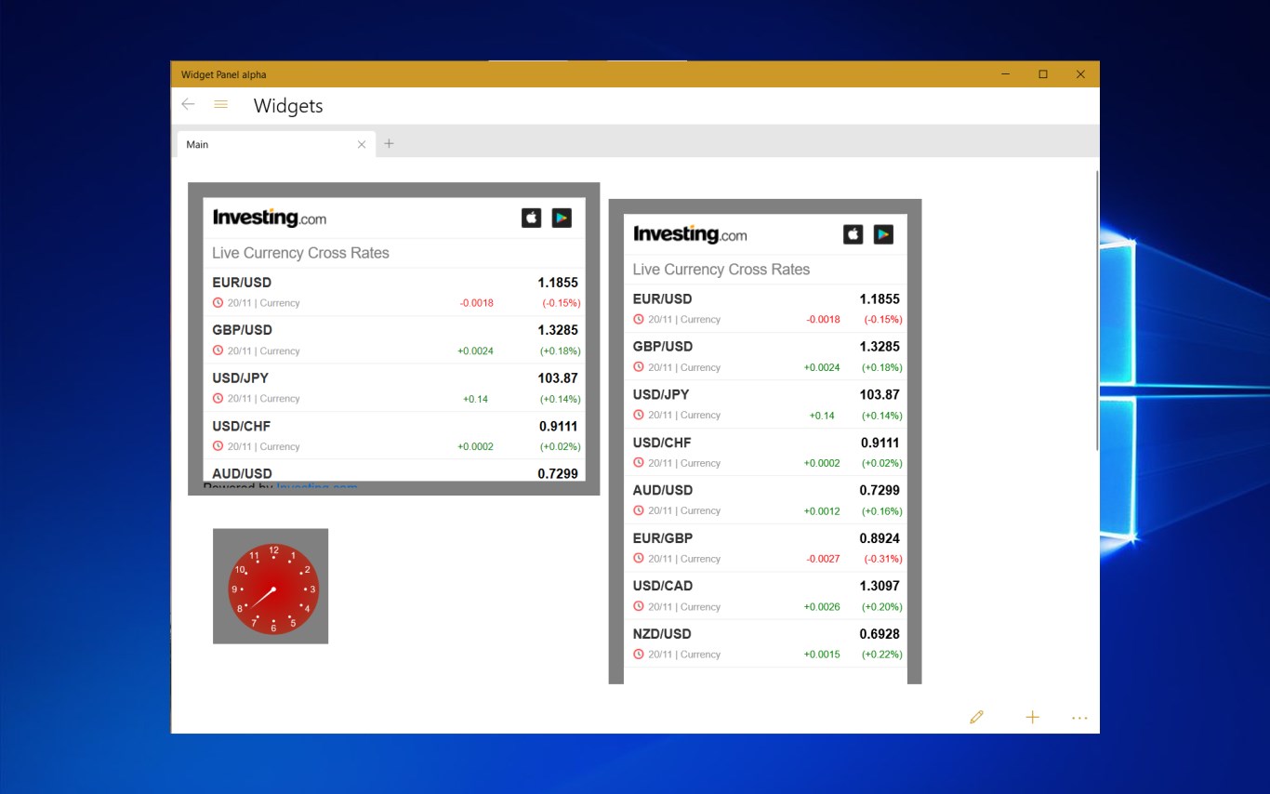Switch to the Main tab

[276, 144]
